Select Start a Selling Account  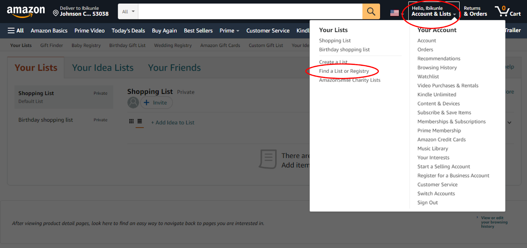(444, 166)
